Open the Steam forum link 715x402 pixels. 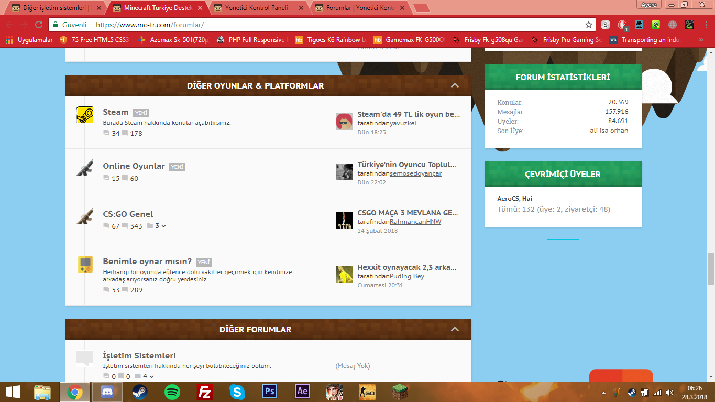click(116, 112)
